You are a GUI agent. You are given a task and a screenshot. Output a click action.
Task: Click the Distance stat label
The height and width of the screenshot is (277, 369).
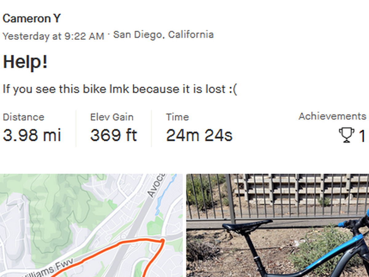(23, 117)
